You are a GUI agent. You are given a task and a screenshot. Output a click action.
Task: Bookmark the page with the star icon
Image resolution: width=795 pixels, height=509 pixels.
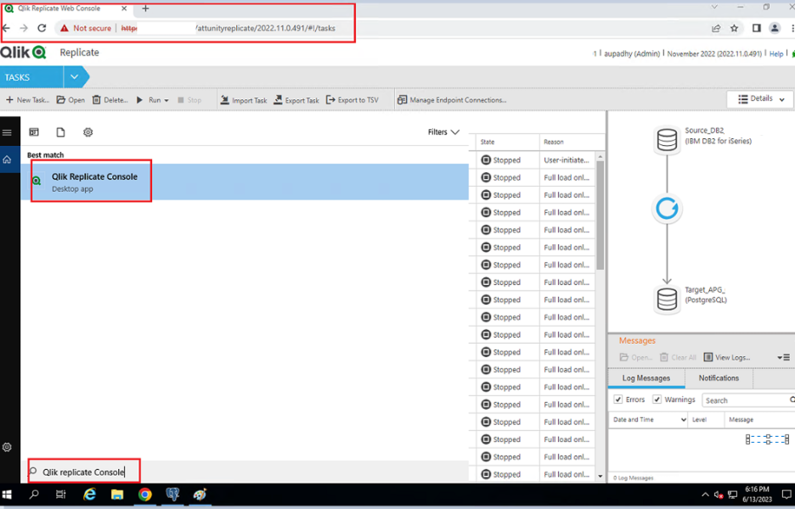(x=734, y=28)
